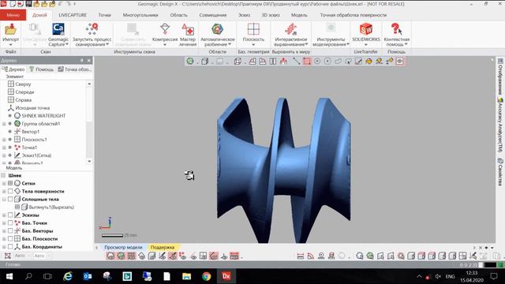
Task: Toggle checkbox for Баз. Векторы
Action: (10, 231)
